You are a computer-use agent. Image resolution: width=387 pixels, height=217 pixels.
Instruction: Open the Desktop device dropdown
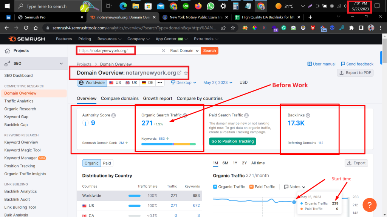(x=184, y=83)
